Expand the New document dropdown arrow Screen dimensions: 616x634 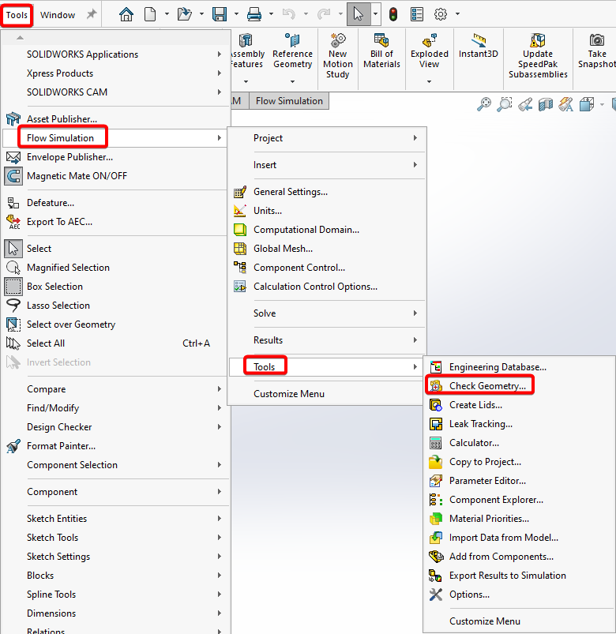tap(167, 14)
